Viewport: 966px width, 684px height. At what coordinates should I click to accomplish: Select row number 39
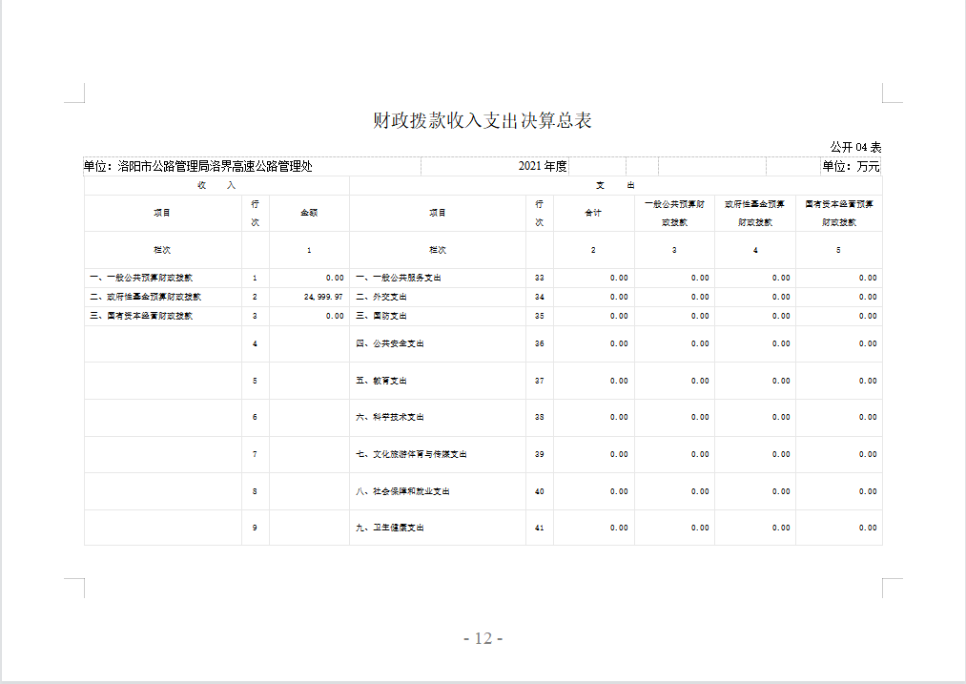(539, 454)
